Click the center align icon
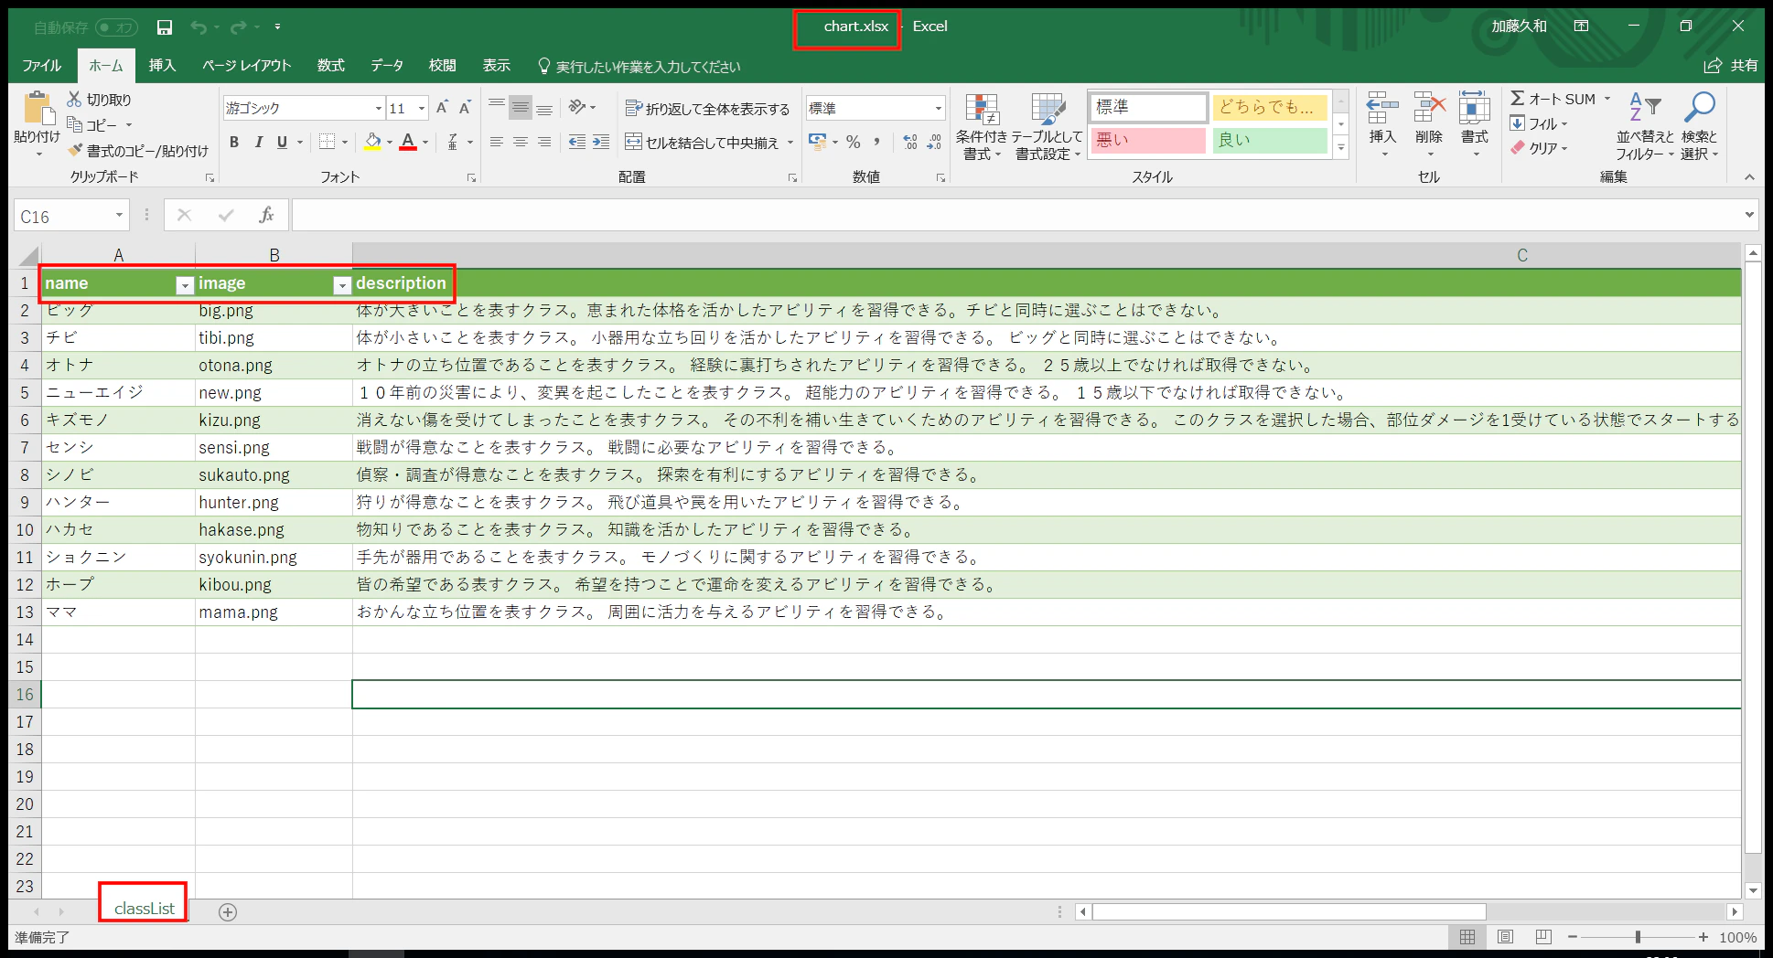Screen dimensions: 1773x958 (521, 142)
